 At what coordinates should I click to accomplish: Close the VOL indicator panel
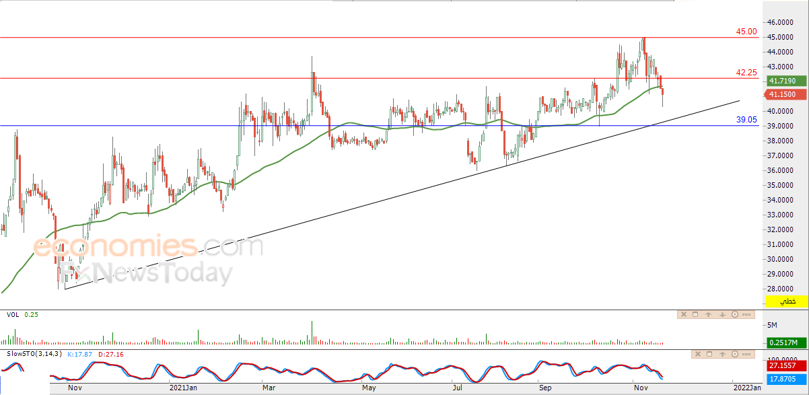(x=684, y=314)
